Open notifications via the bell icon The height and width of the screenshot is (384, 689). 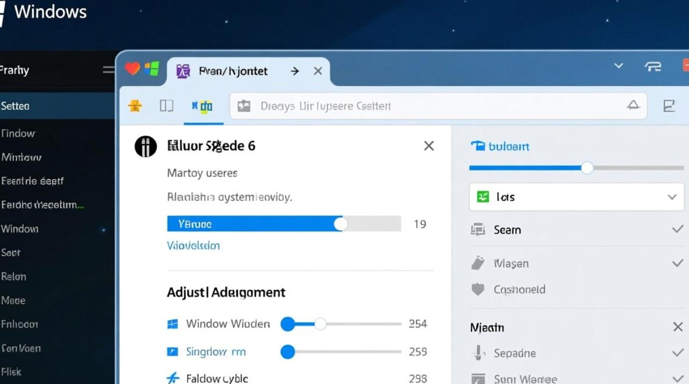pos(634,105)
